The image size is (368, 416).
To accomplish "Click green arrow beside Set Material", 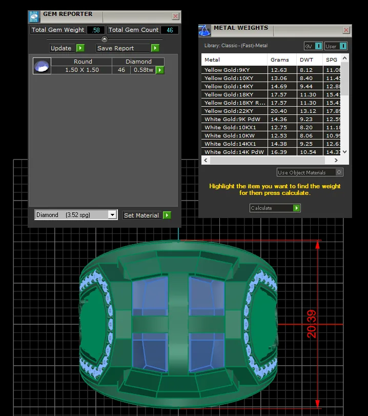I will click(167, 215).
